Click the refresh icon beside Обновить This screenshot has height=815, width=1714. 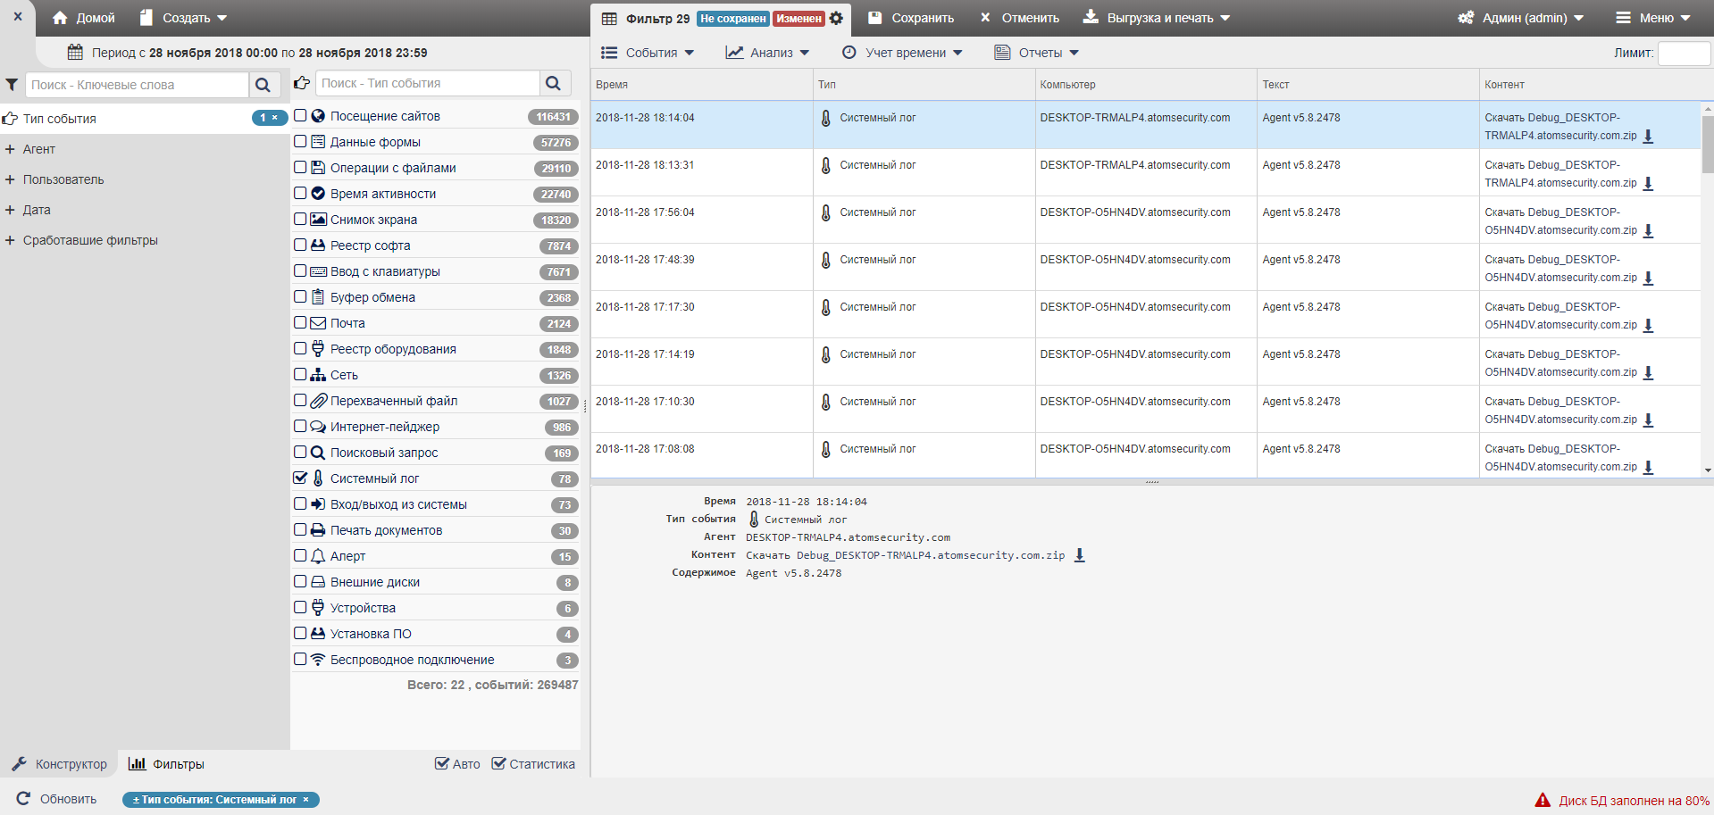coord(24,799)
